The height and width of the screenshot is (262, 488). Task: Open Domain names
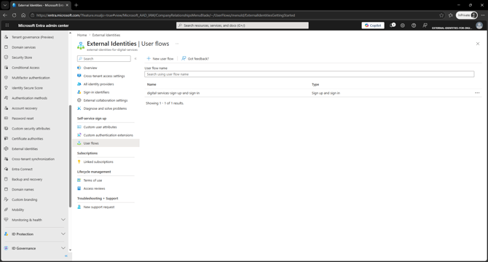[x=23, y=189]
